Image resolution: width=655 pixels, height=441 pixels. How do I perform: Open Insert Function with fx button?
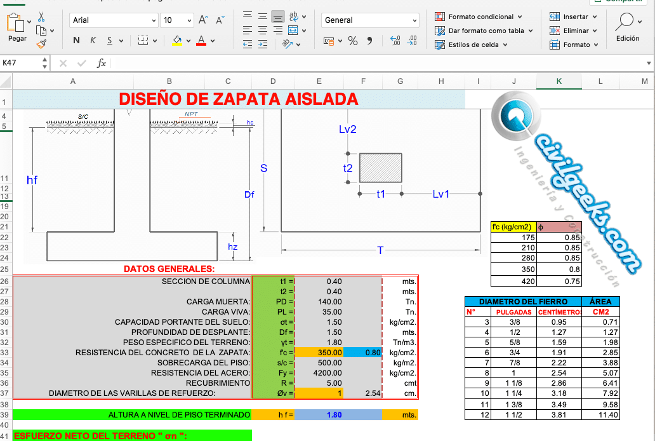coord(101,63)
